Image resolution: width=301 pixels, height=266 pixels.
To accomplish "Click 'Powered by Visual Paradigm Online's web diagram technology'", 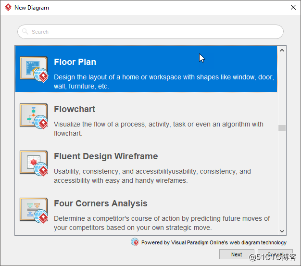I will [x=214, y=242].
